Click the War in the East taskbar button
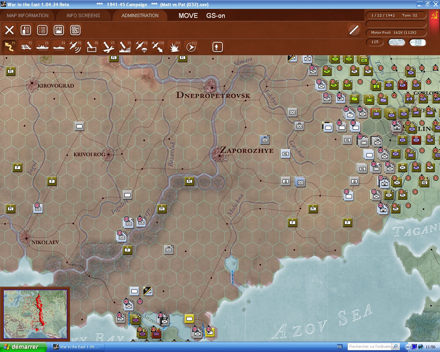Screen dimensions: 440x352 click(77, 347)
